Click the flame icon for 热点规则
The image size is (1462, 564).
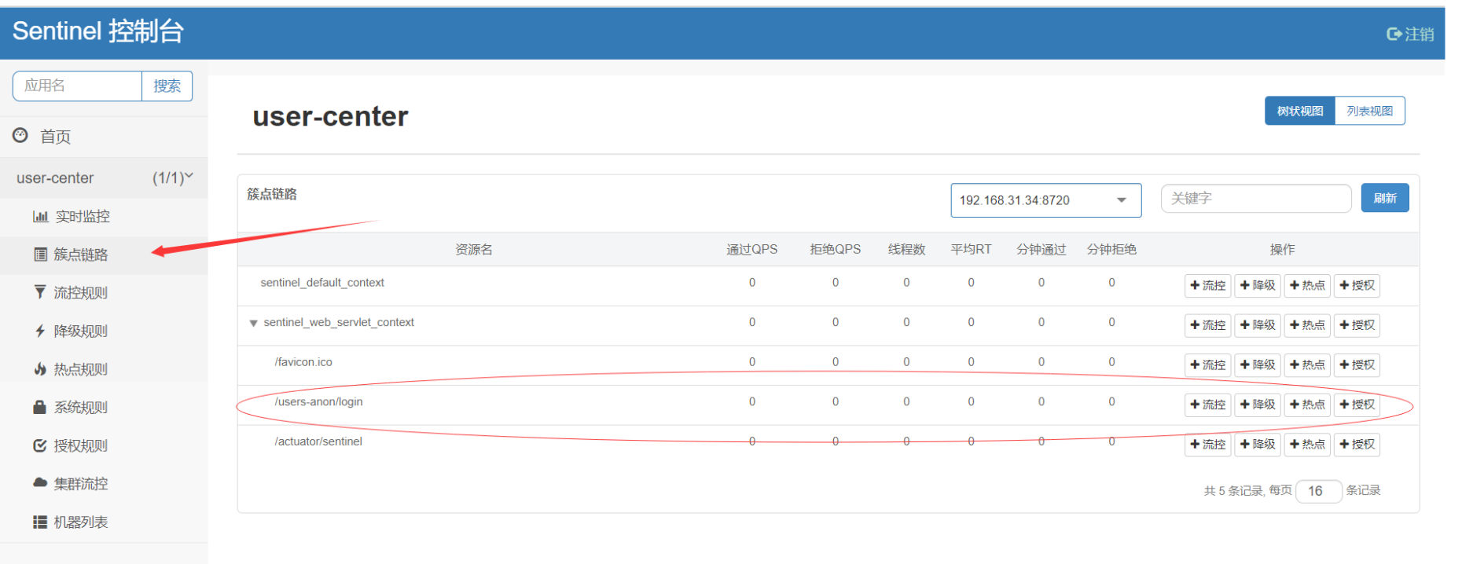40,368
